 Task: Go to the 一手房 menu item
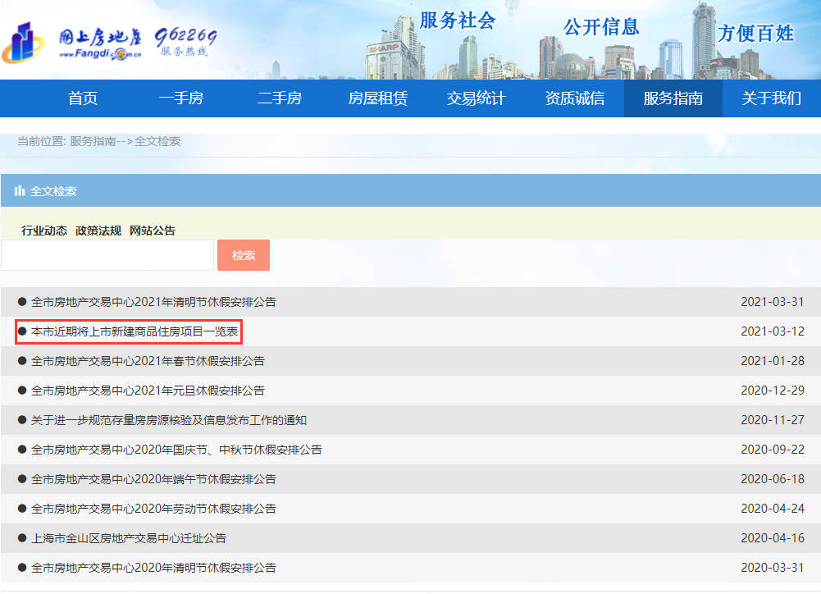(x=181, y=98)
